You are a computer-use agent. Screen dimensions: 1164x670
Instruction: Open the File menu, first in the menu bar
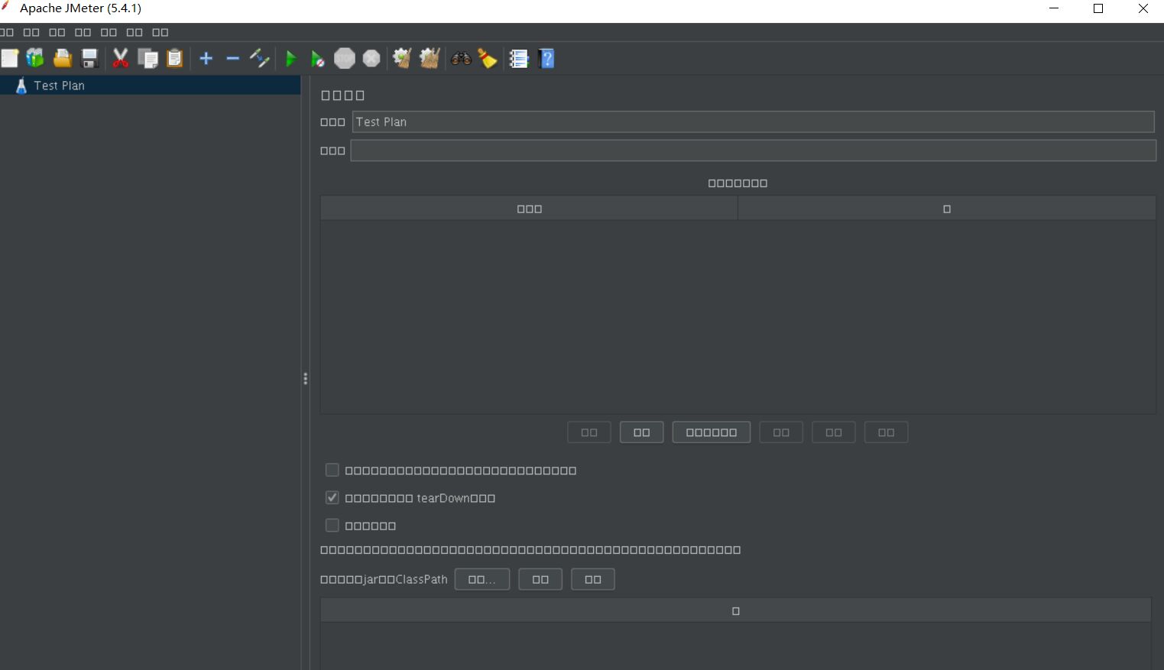[7, 32]
